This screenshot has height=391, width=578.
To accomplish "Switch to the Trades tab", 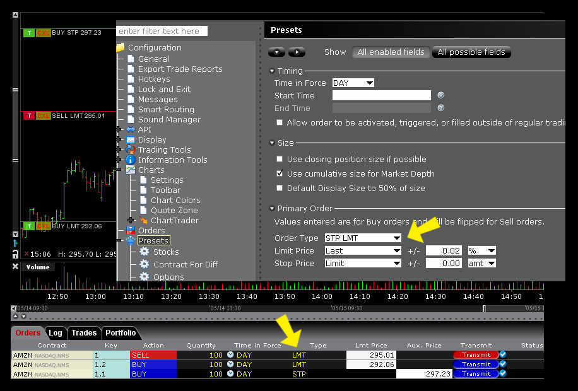I will point(84,333).
